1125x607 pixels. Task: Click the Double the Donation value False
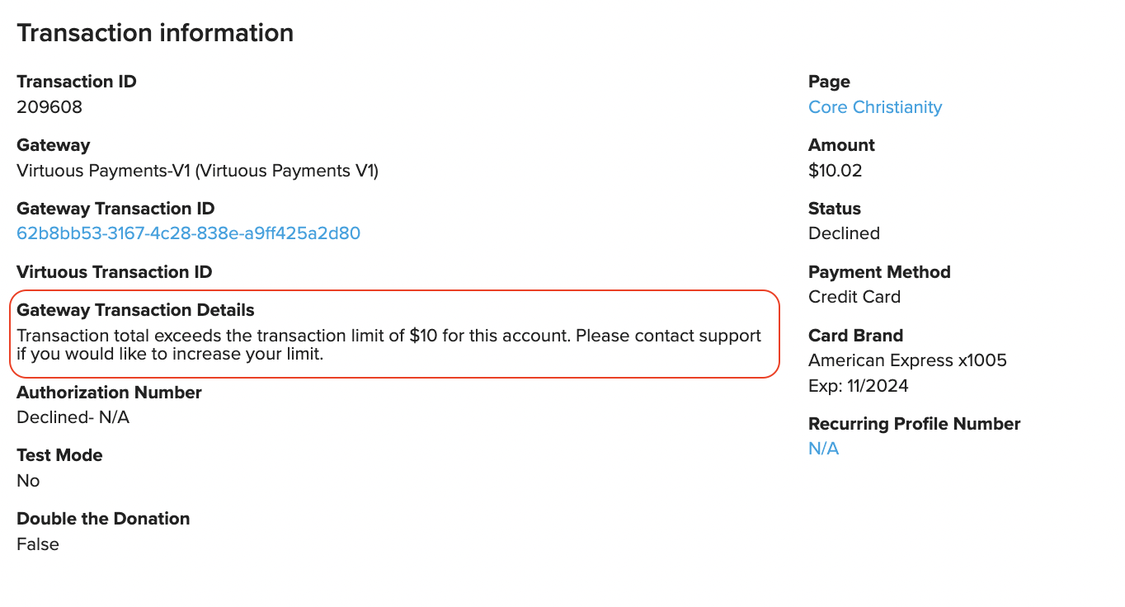(38, 544)
